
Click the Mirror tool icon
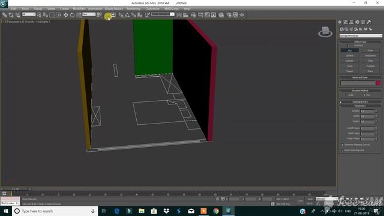coord(179,15)
